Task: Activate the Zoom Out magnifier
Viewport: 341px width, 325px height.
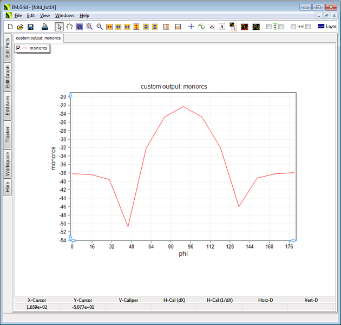Action: tap(100, 27)
